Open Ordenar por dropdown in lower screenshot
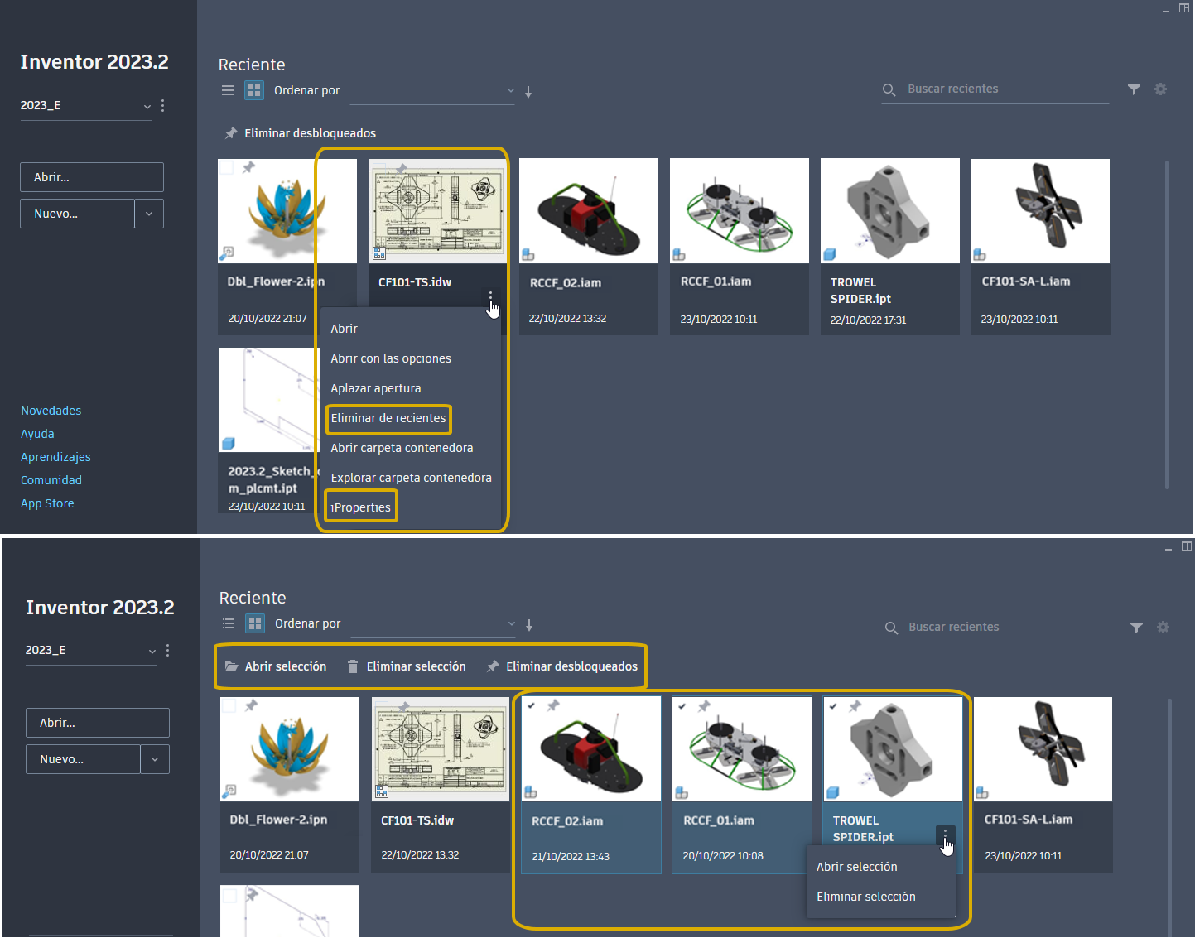 pos(434,624)
